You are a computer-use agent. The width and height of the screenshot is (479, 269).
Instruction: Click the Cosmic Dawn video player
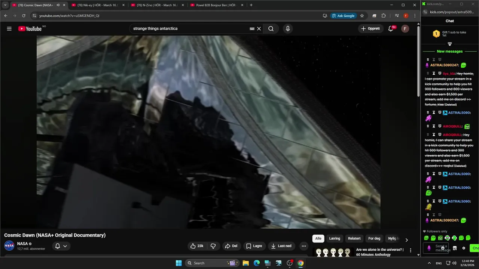(x=208, y=132)
